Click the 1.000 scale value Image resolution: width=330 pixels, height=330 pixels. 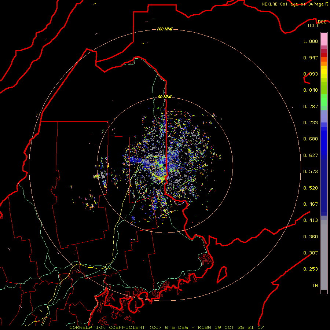(x=311, y=41)
